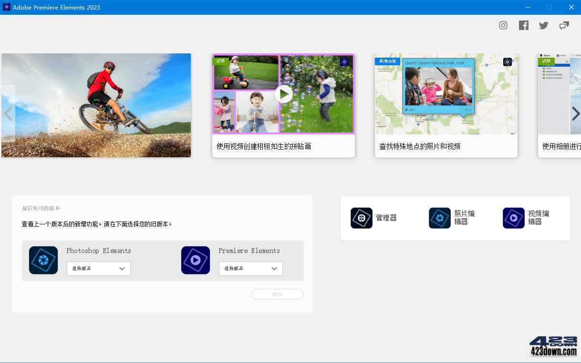
Task: Click the Photoshop Elements logo icon
Action: 43,260
